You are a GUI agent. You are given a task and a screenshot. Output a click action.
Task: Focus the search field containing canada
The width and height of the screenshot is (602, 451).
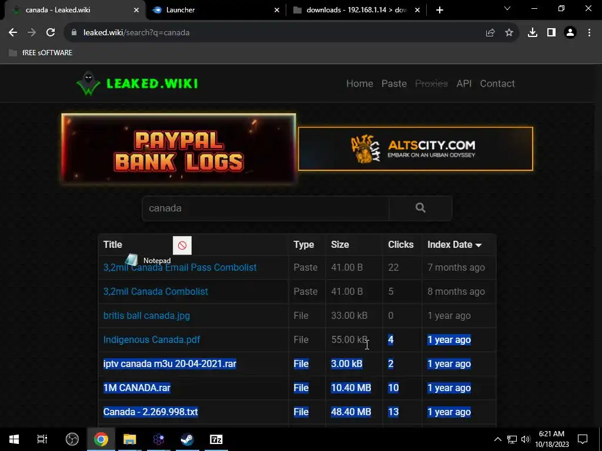tap(266, 208)
